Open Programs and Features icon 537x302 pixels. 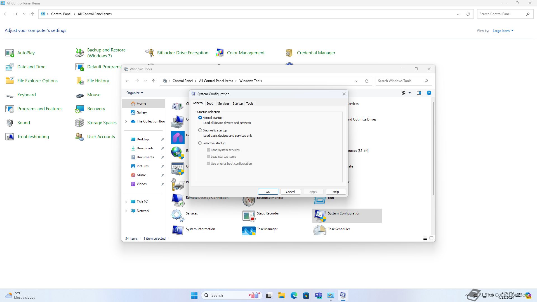point(10,109)
